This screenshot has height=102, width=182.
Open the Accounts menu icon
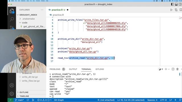point(12,85)
